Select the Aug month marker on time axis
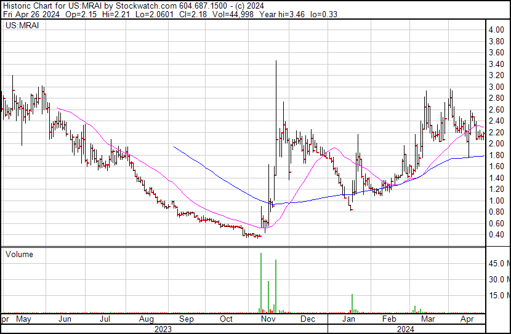This screenshot has width=511, height=334. [x=146, y=320]
